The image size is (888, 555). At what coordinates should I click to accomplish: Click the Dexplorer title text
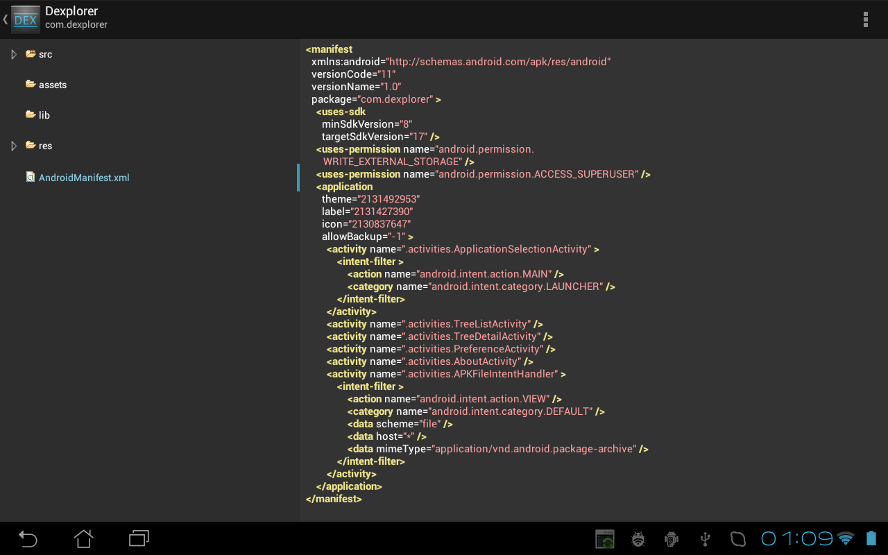tap(71, 11)
